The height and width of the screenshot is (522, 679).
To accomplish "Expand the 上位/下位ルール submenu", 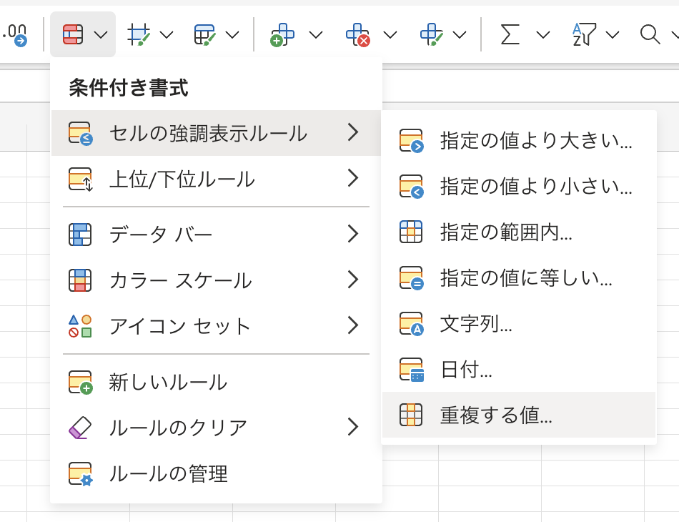I will pyautogui.click(x=216, y=179).
